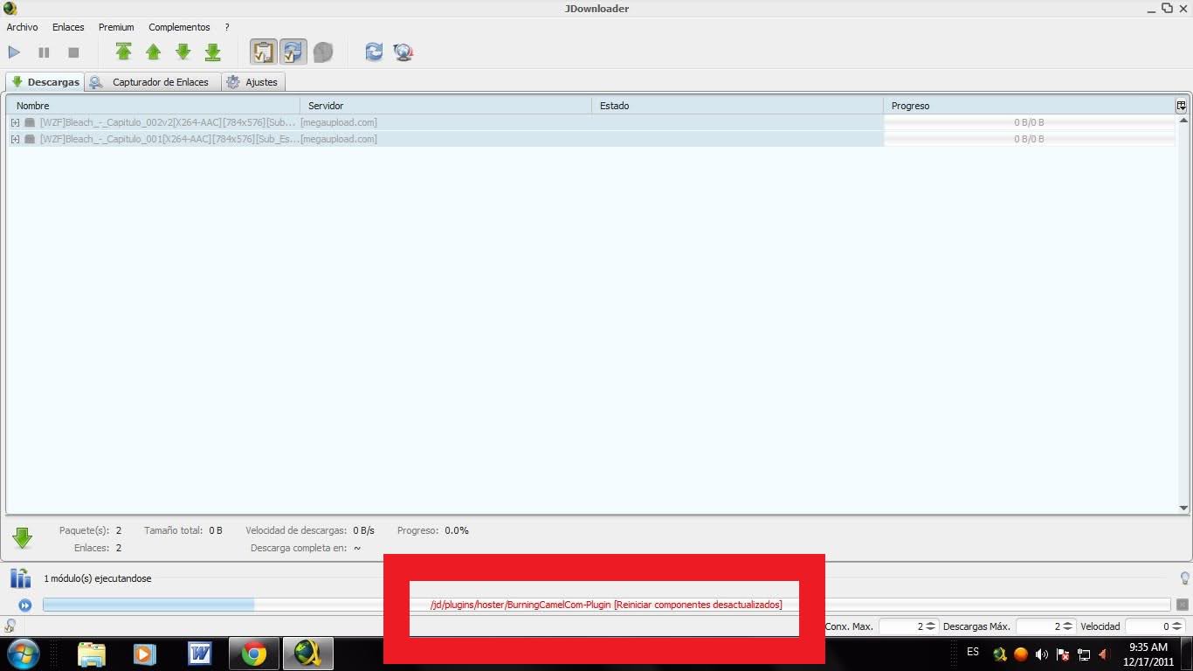Open the Ajustes tab

pos(252,82)
